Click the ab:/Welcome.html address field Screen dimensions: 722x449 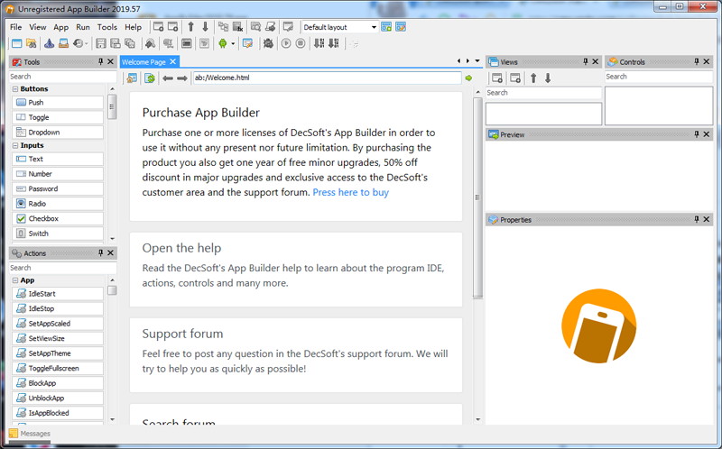pos(327,78)
